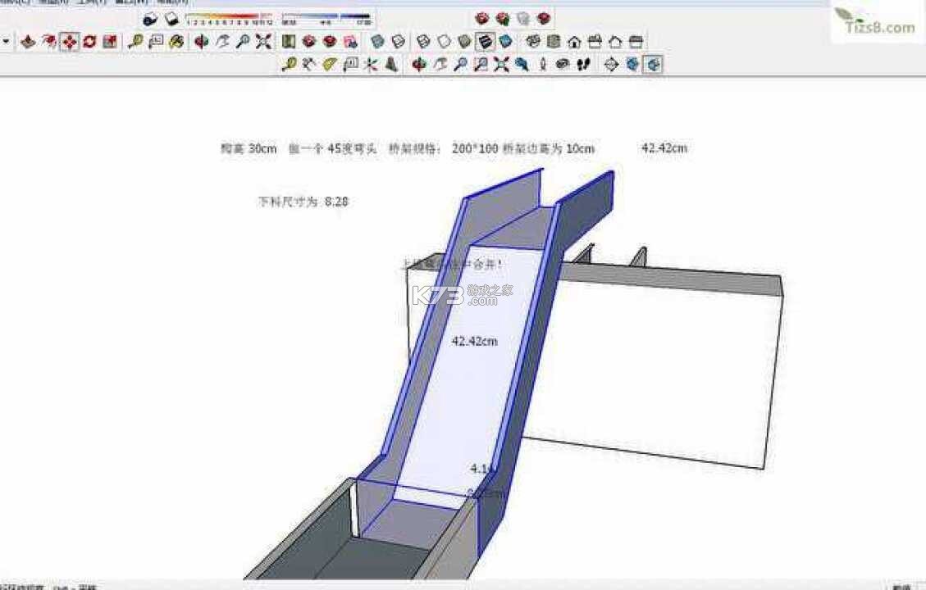Activate the highlighted Move tool
The width and height of the screenshot is (926, 590).
click(70, 42)
